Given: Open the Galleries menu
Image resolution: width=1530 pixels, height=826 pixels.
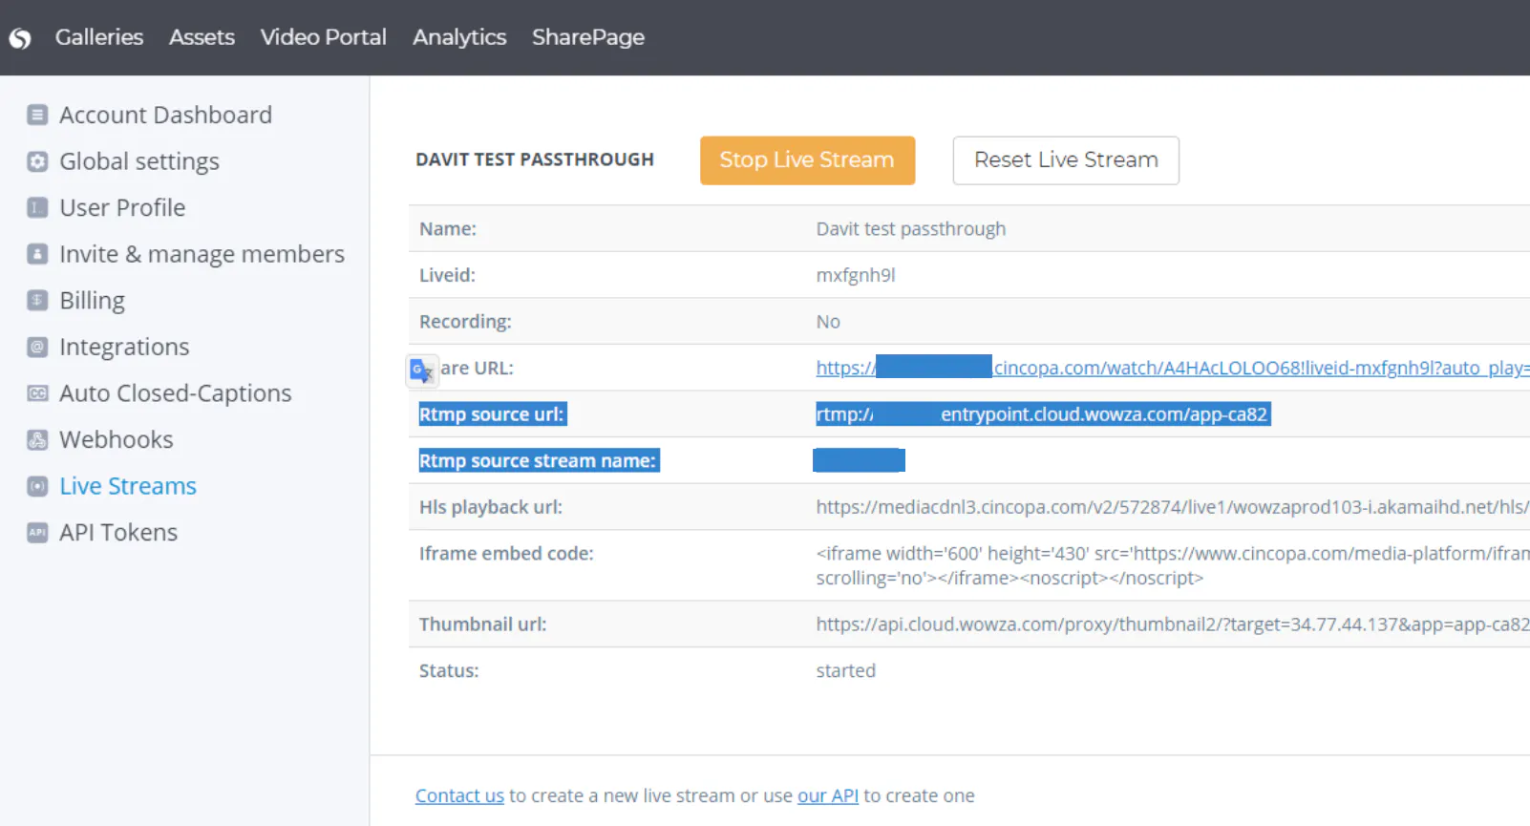Looking at the screenshot, I should coord(99,37).
